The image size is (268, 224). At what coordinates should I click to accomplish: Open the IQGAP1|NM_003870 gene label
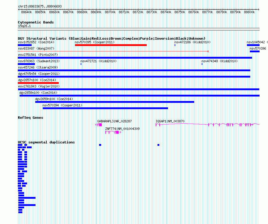(170, 121)
